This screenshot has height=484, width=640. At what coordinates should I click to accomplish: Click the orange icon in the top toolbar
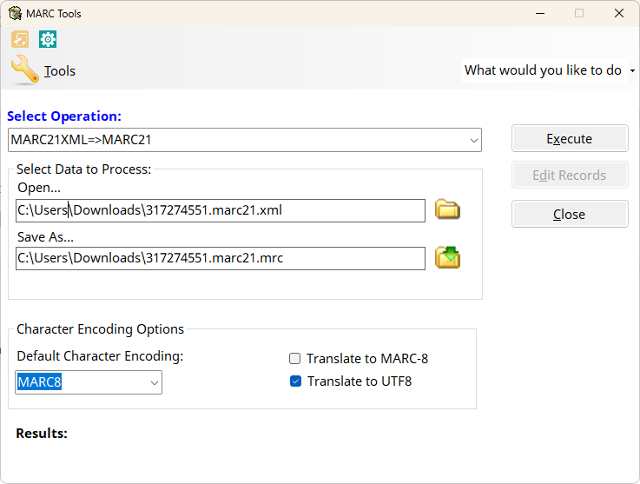pos(20,39)
